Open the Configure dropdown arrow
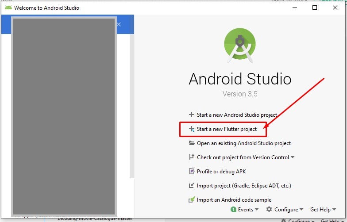Viewport: 347px width, 222px height. pos(301,209)
